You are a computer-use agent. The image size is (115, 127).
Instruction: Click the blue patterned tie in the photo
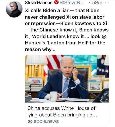pyautogui.click(x=65, y=88)
